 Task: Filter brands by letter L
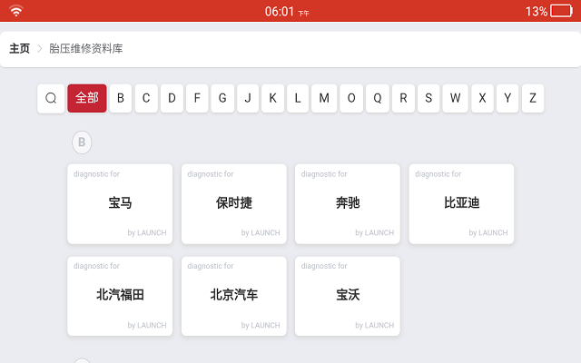tap(298, 98)
